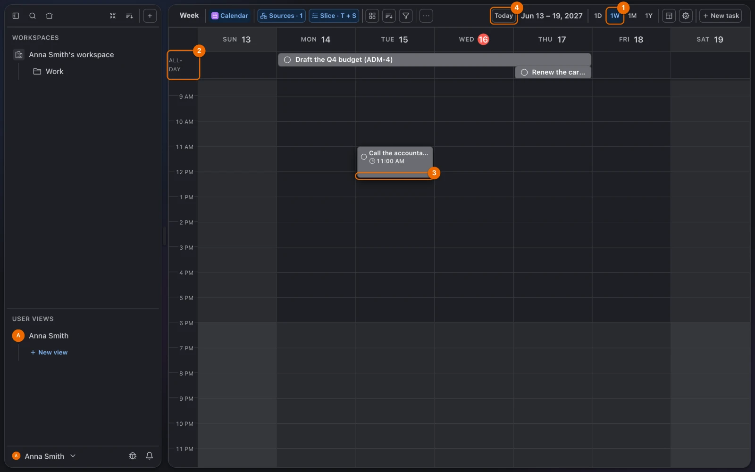Open the calendar toolbar sort icon

point(389,16)
